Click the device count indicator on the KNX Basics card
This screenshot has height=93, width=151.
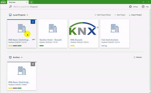click(34, 39)
